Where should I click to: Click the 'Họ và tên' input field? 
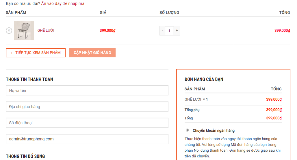pyautogui.click(x=87, y=91)
